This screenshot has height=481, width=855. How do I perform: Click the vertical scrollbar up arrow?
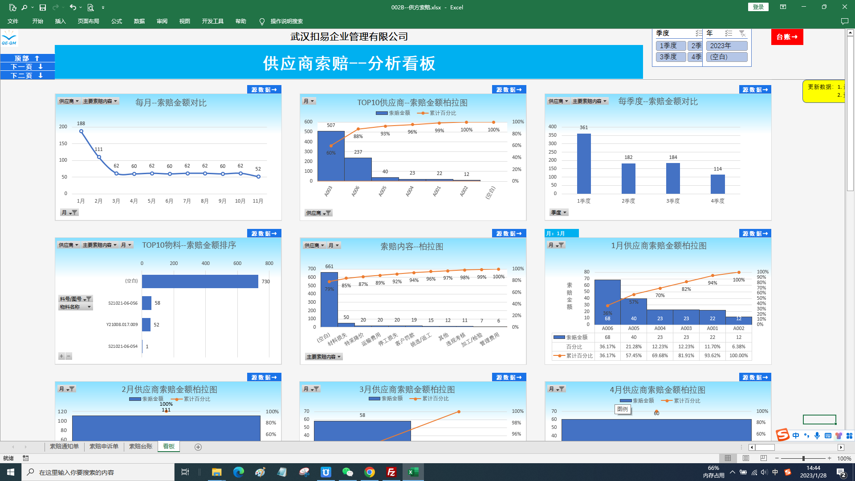(850, 33)
